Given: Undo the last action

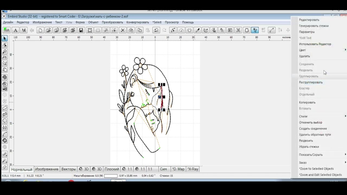Looking at the screenshot, I should pos(156,30).
